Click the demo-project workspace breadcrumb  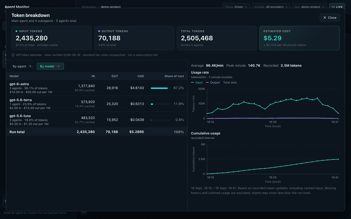click(x=110, y=7)
